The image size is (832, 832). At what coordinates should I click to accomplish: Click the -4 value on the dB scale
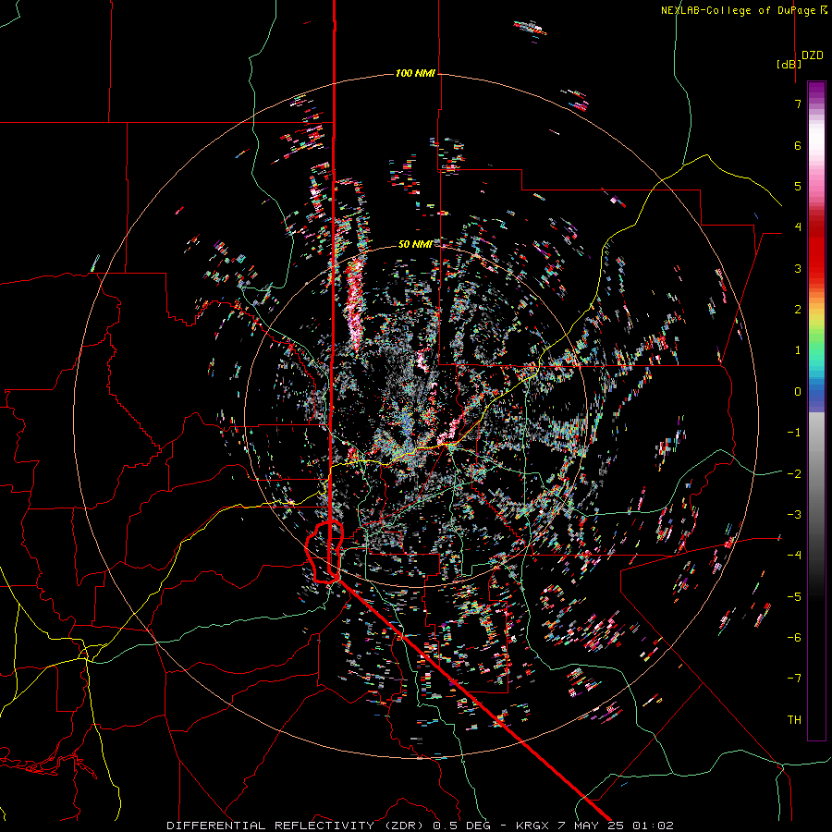click(794, 556)
